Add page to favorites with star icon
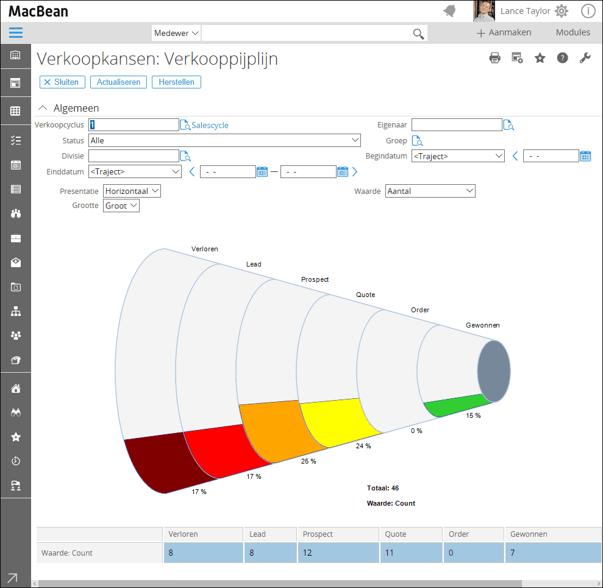 click(540, 58)
